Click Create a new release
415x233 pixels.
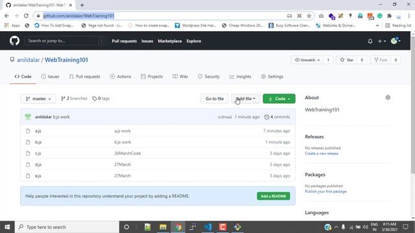(x=322, y=153)
